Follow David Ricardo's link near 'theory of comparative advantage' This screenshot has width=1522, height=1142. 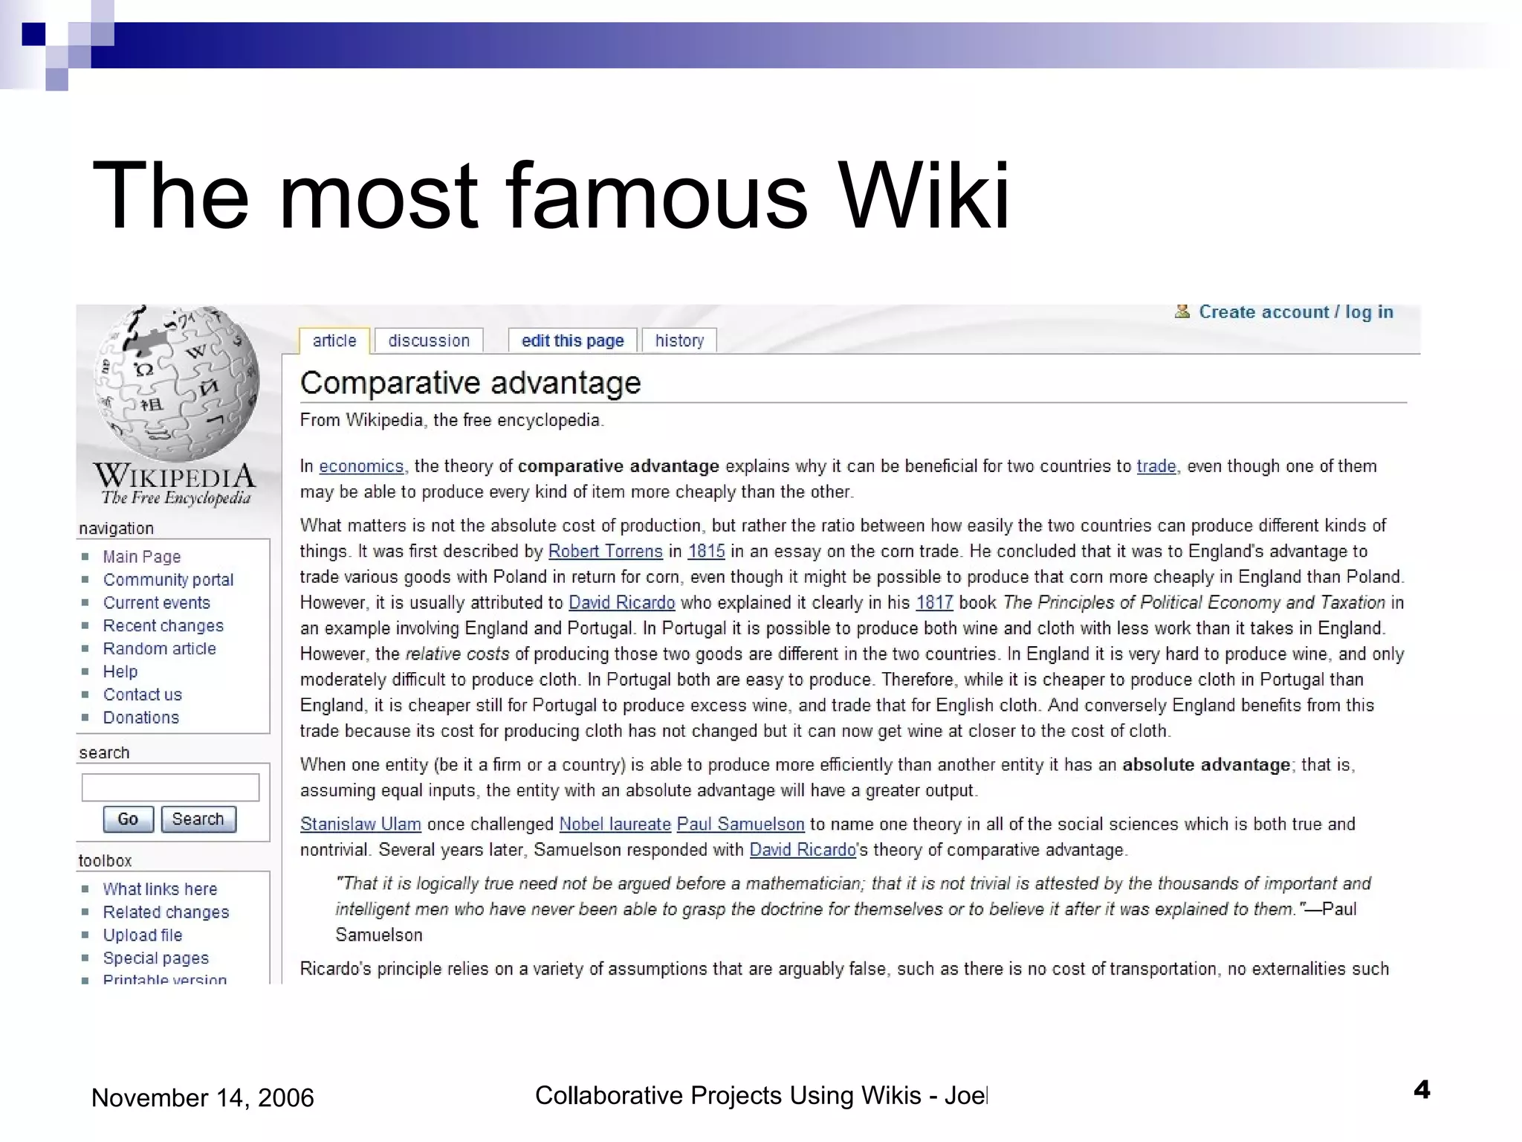803,850
